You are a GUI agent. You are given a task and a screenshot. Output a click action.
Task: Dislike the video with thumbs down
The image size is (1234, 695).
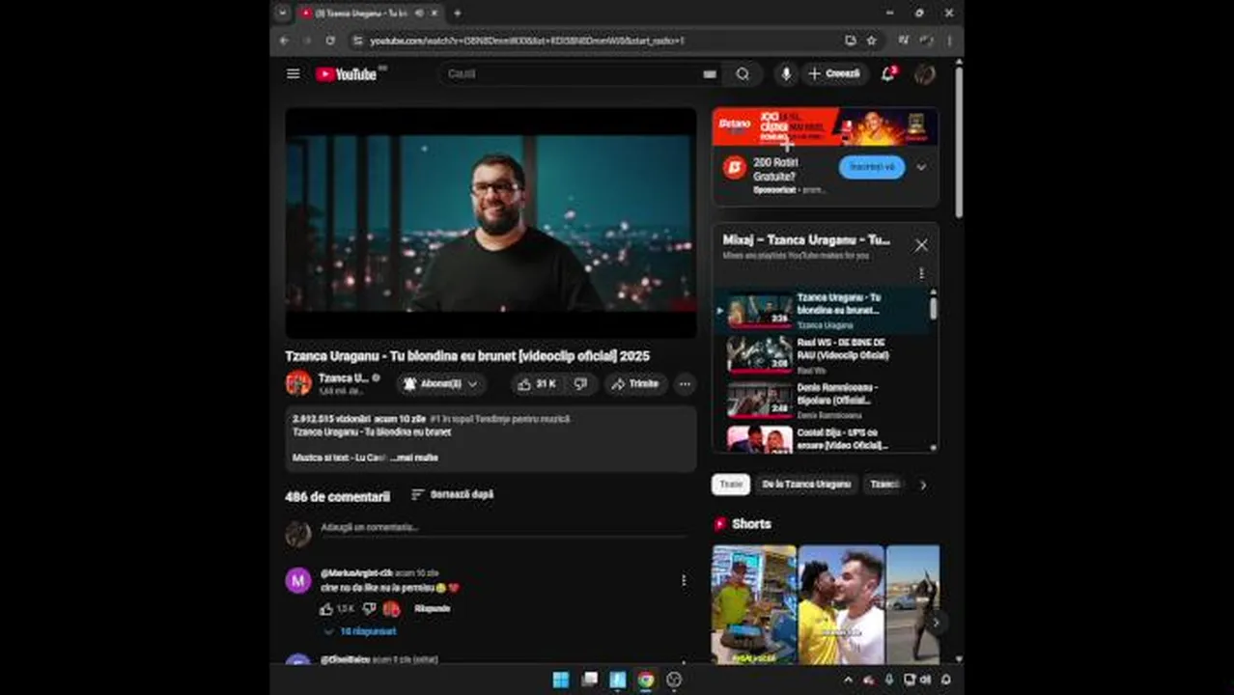point(580,384)
